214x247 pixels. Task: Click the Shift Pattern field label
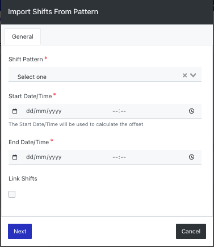pyautogui.click(x=26, y=59)
